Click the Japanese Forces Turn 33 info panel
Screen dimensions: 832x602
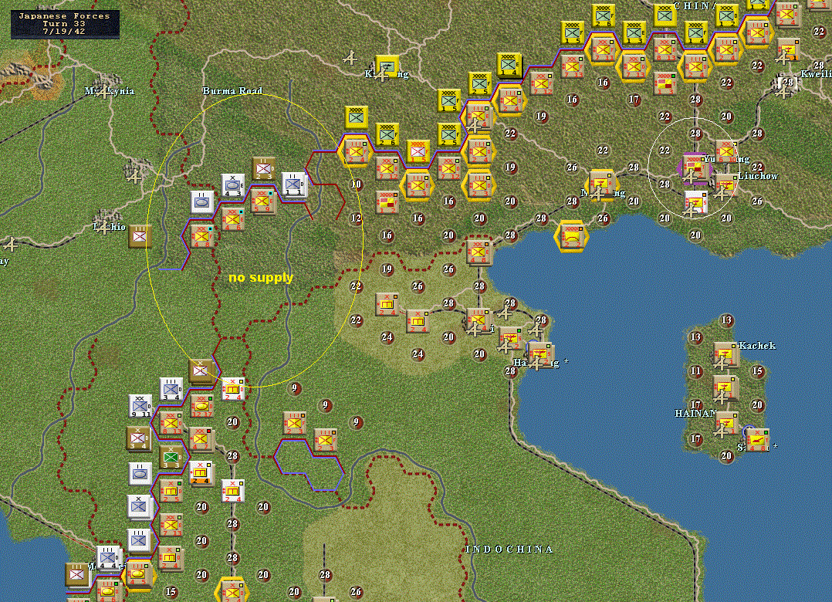tap(65, 25)
